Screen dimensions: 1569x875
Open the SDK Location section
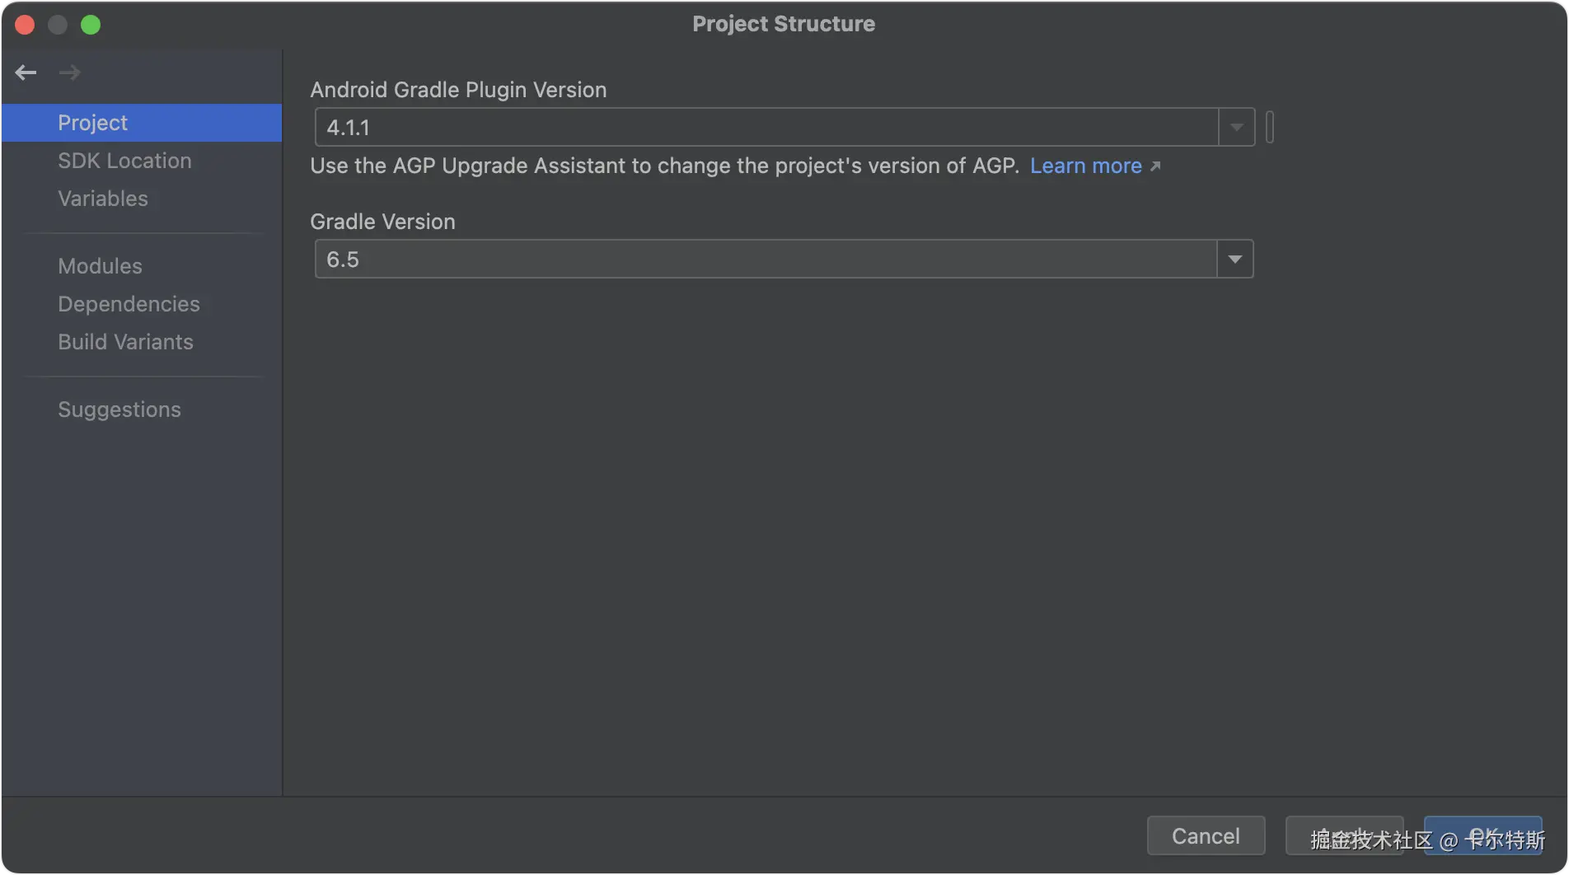[124, 161]
